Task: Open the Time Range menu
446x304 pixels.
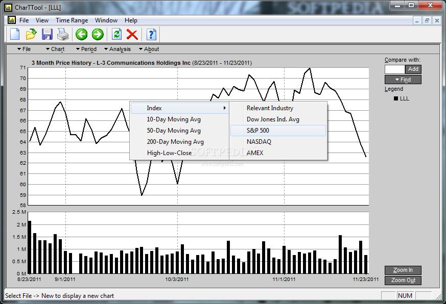Action: click(x=72, y=20)
